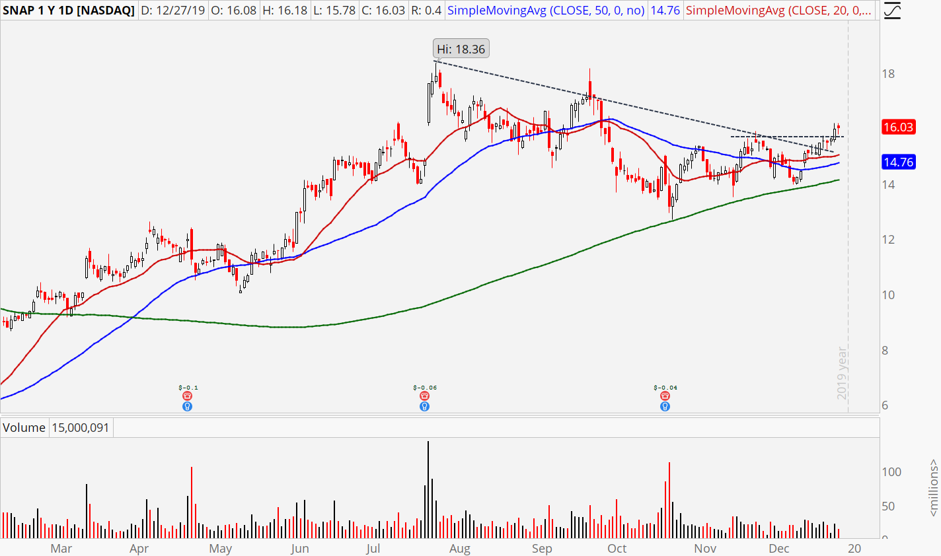The image size is (941, 556).
Task: Select the SNAP 1 Y 1D [NASDAQ] symbol label
Action: click(x=69, y=11)
